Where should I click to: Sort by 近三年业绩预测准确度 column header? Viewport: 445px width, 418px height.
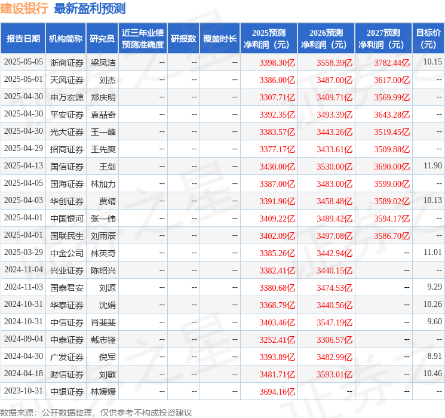(142, 38)
